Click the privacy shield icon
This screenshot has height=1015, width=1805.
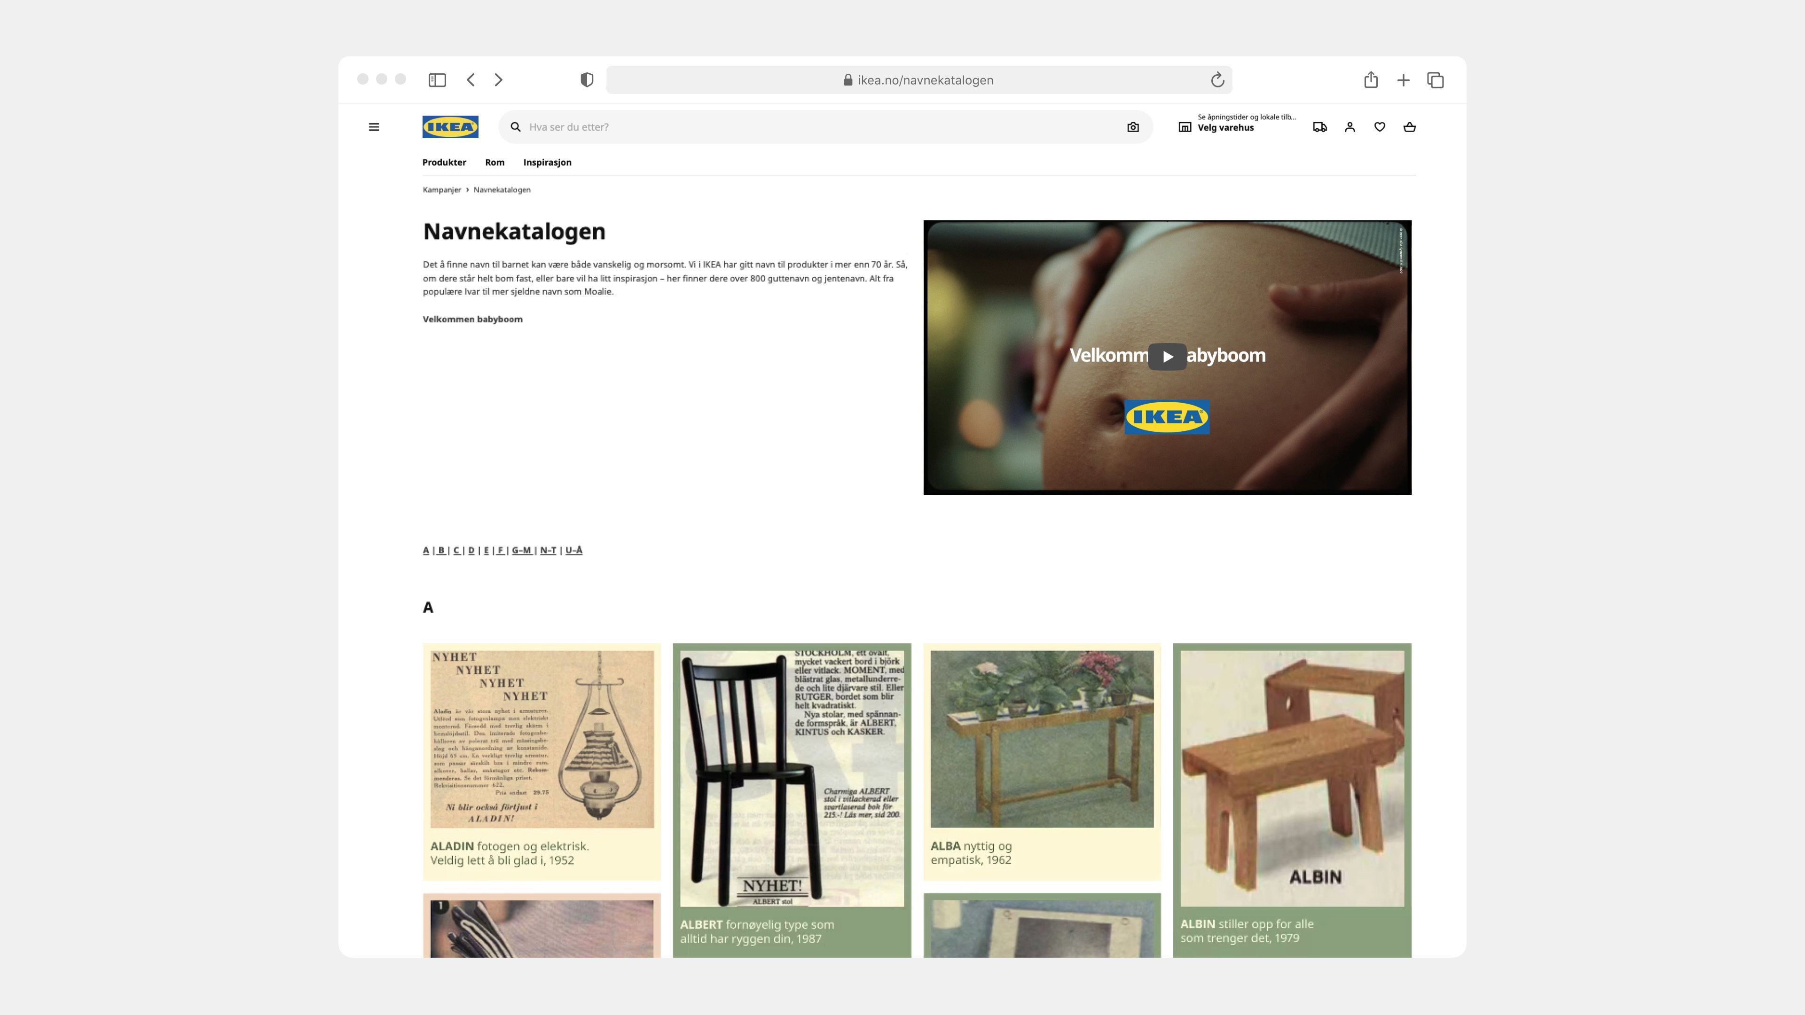(587, 80)
